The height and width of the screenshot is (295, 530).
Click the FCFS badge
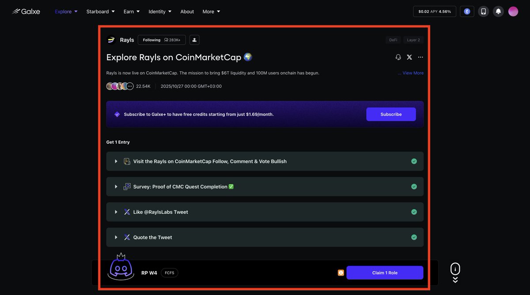click(x=170, y=273)
